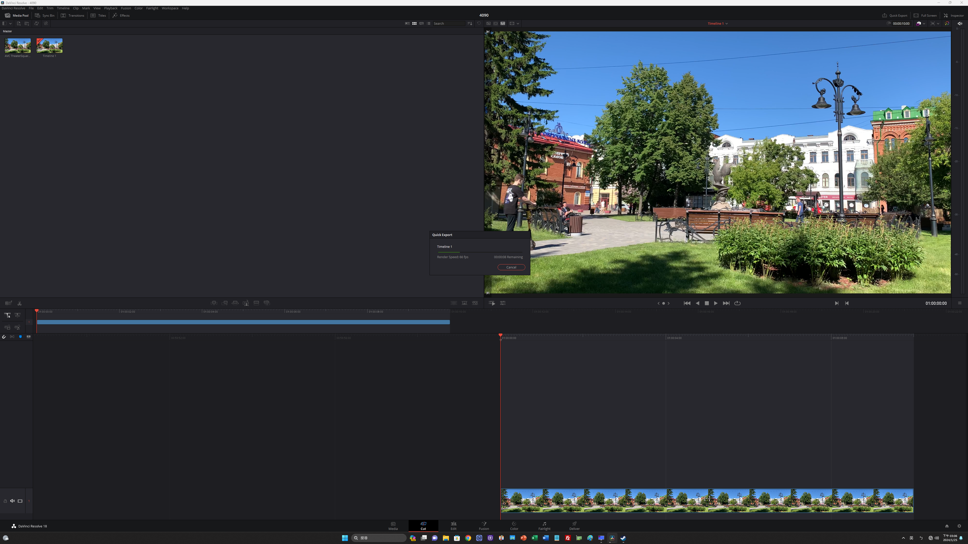Image resolution: width=968 pixels, height=544 pixels.
Task: Mute the viewer audio speaker
Action: tap(960, 23)
